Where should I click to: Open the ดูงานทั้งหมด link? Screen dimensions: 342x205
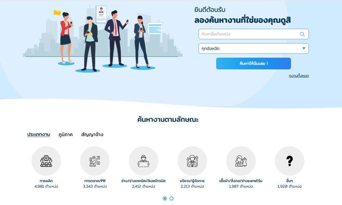click(x=299, y=76)
